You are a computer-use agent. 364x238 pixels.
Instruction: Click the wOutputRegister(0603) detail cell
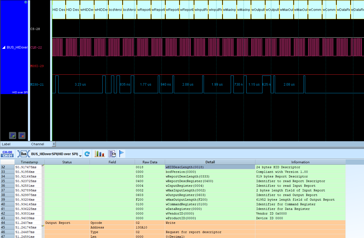tap(210, 195)
